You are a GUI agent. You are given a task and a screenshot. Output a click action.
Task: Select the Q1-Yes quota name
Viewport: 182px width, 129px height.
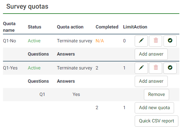tap(10, 68)
